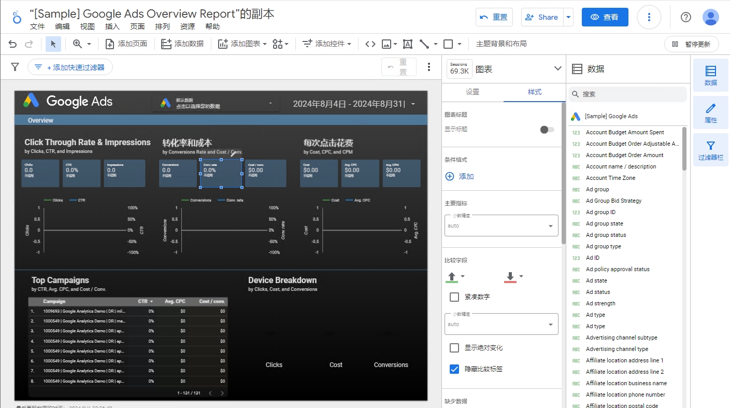730x408 pixels.
Task: Click the 查看 view button
Action: click(605, 17)
